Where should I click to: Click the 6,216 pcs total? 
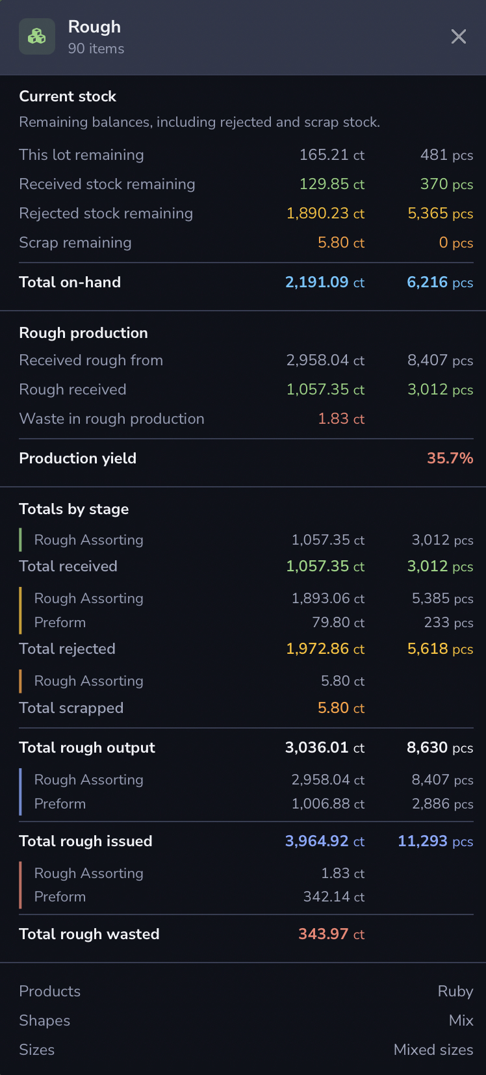tap(440, 282)
